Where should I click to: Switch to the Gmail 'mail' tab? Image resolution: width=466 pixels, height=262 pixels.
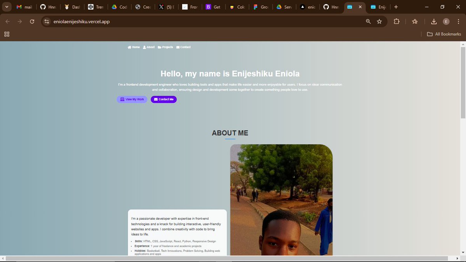(x=24, y=7)
